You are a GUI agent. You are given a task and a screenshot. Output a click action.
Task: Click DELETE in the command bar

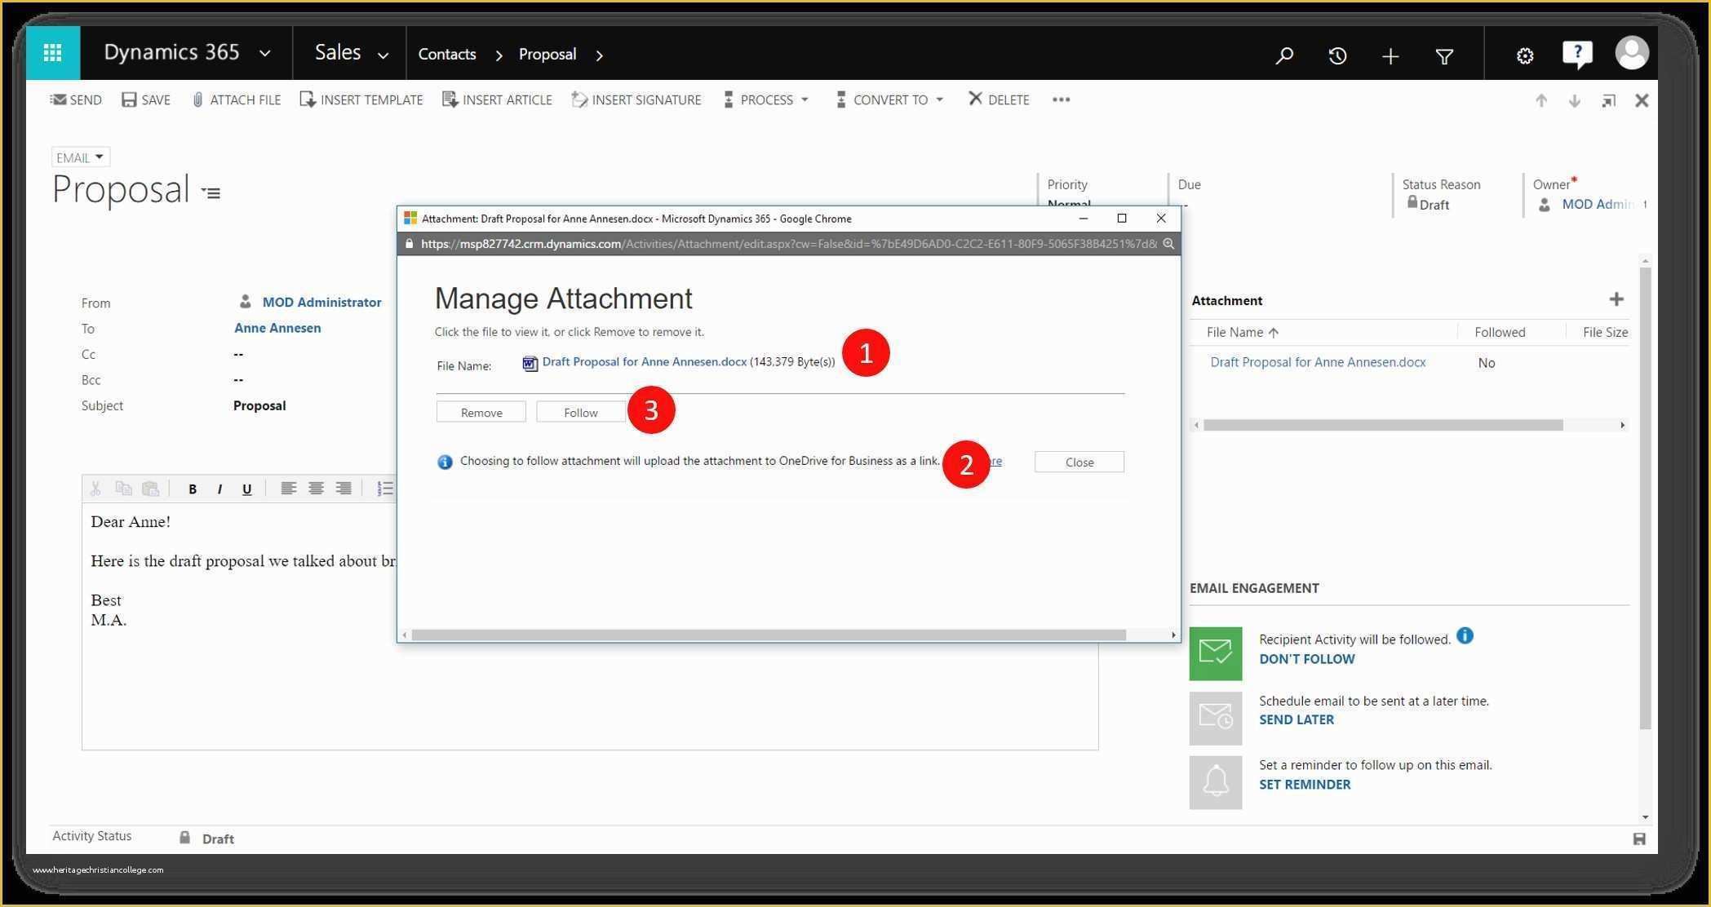[999, 100]
